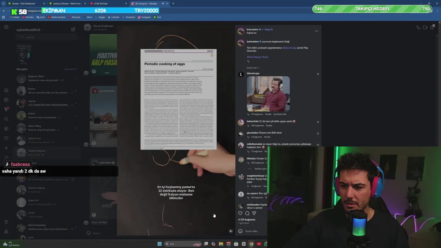The width and height of the screenshot is (441, 248).
Task: Open Explore compass in the Instagram sidebar
Action: click(6, 128)
